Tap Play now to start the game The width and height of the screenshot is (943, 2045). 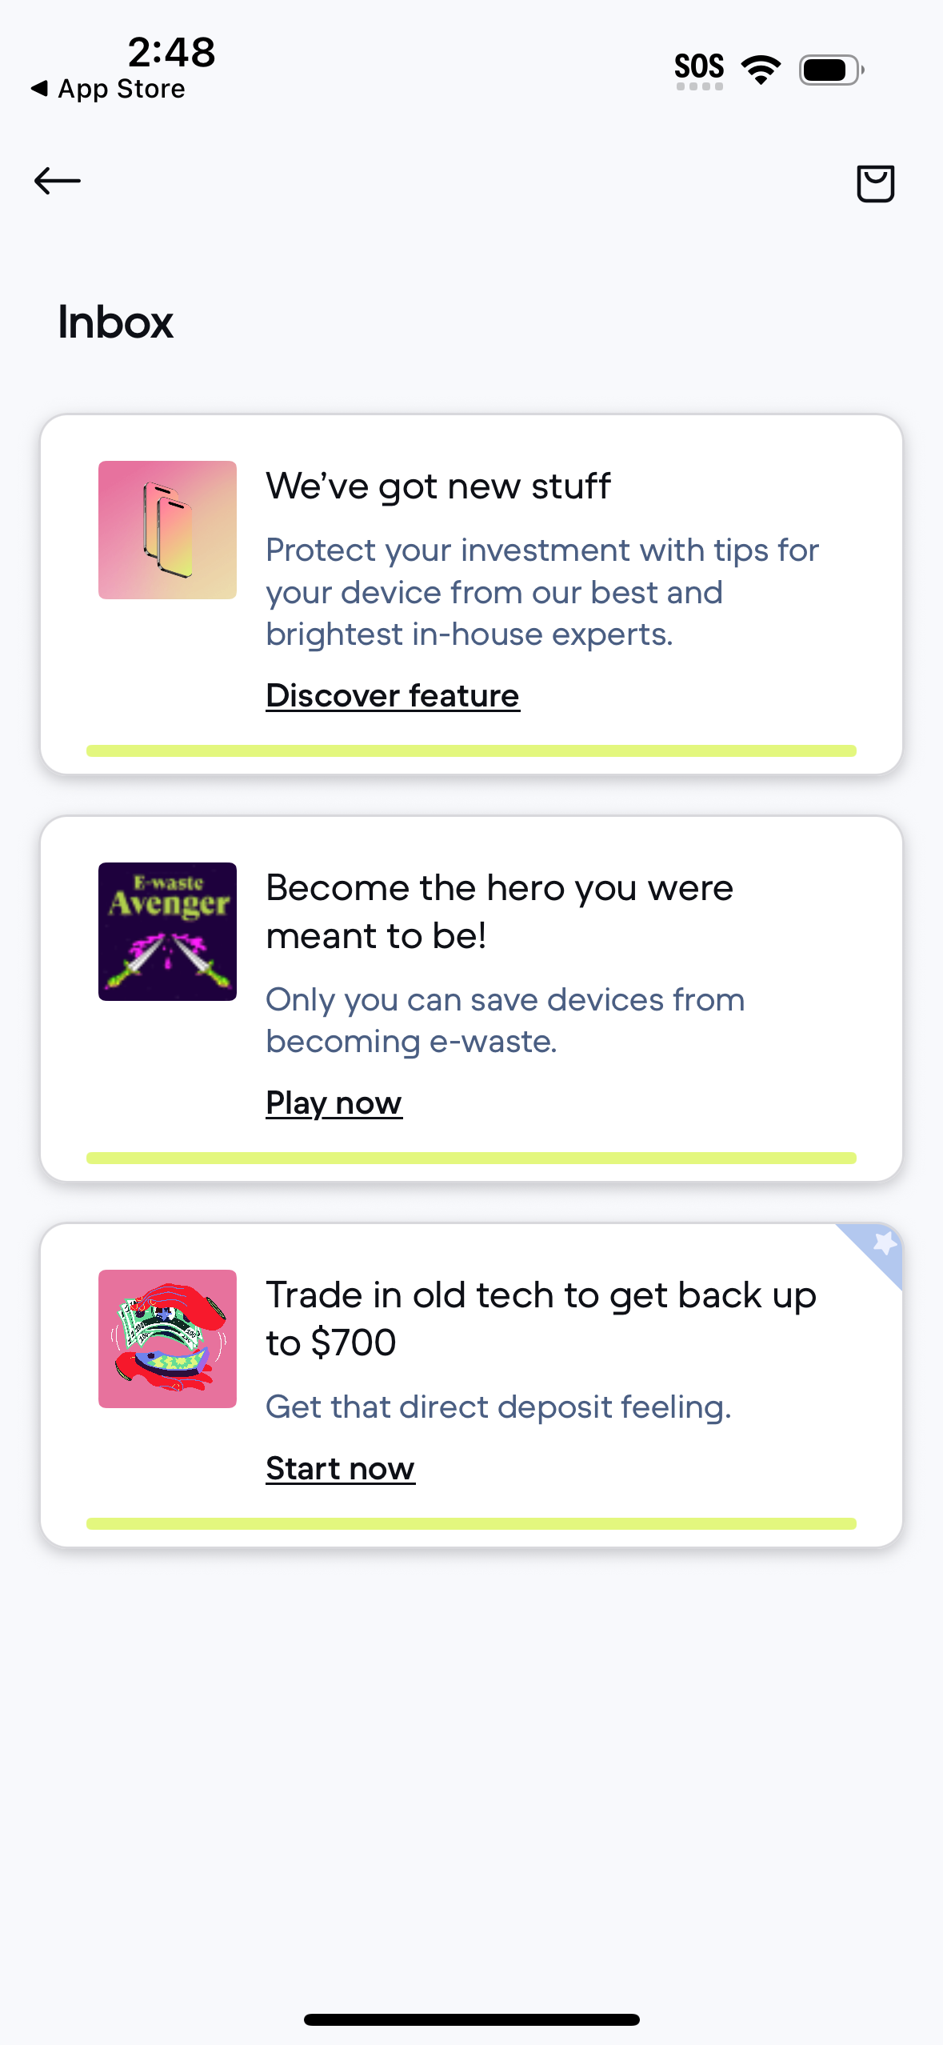tap(334, 1103)
